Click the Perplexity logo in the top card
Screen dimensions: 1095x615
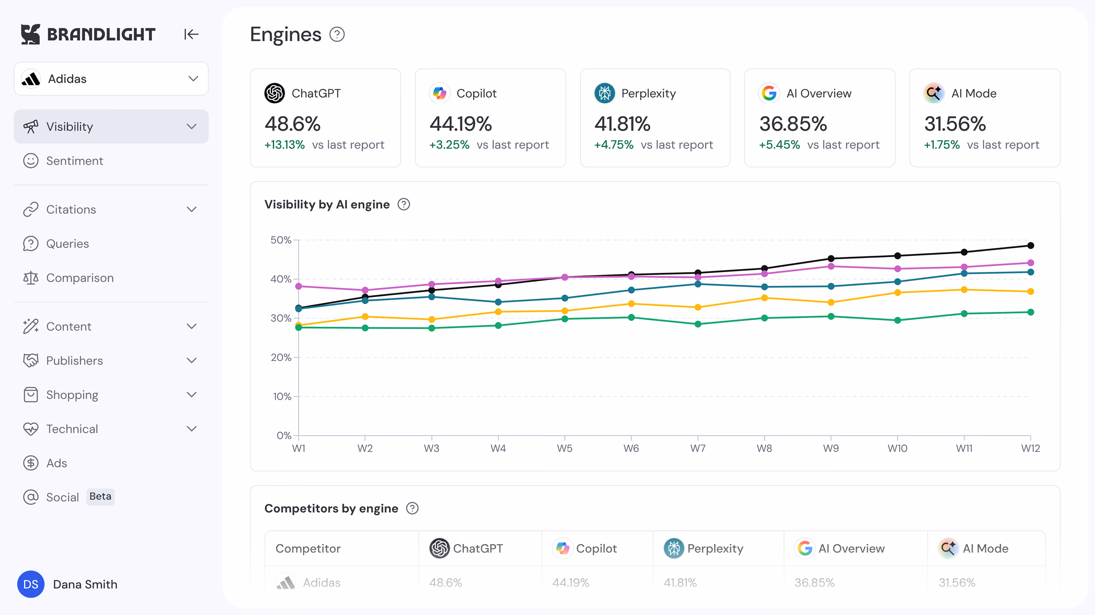coord(605,93)
